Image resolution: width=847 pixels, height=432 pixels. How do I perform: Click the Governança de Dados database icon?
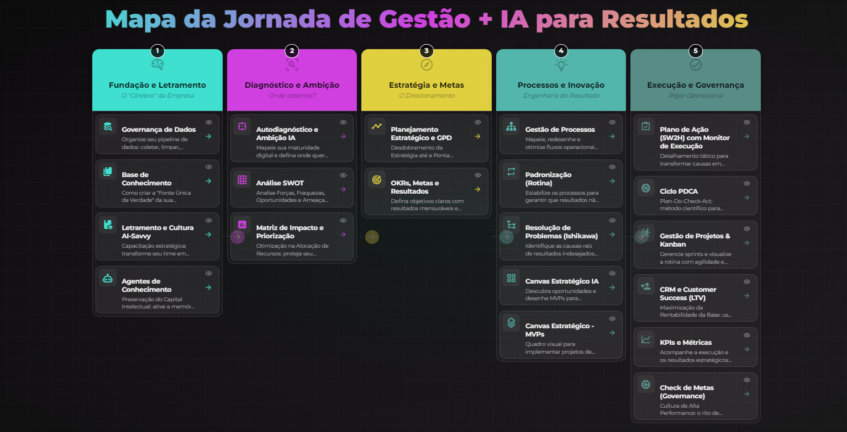[108, 126]
